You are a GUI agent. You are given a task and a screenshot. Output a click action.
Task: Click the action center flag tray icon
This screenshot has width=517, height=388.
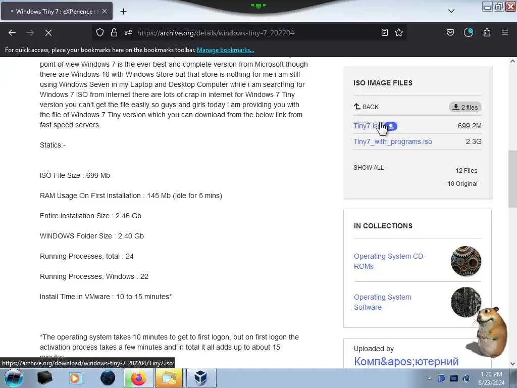tap(441, 378)
